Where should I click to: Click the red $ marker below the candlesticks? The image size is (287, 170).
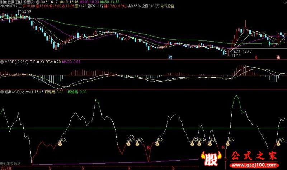tap(256, 57)
